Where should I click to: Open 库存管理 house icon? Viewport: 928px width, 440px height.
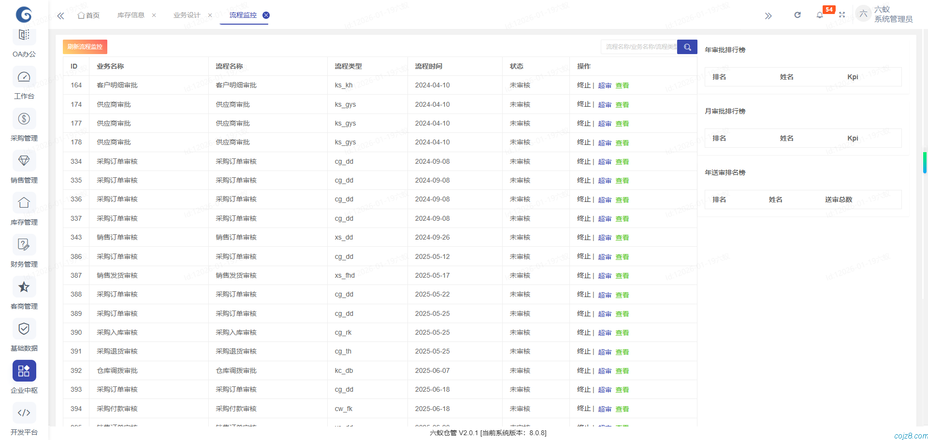point(24,203)
